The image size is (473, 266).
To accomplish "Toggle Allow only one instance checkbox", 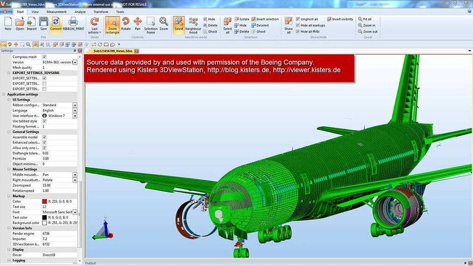I will 44,148.
